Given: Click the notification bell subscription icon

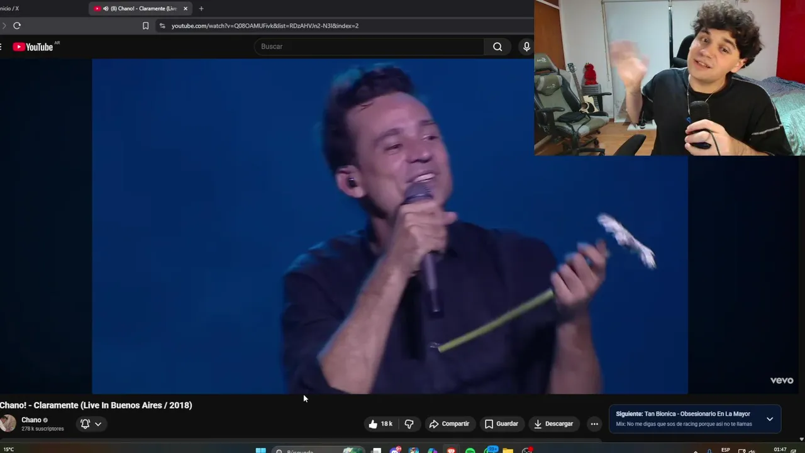Looking at the screenshot, I should tap(86, 424).
